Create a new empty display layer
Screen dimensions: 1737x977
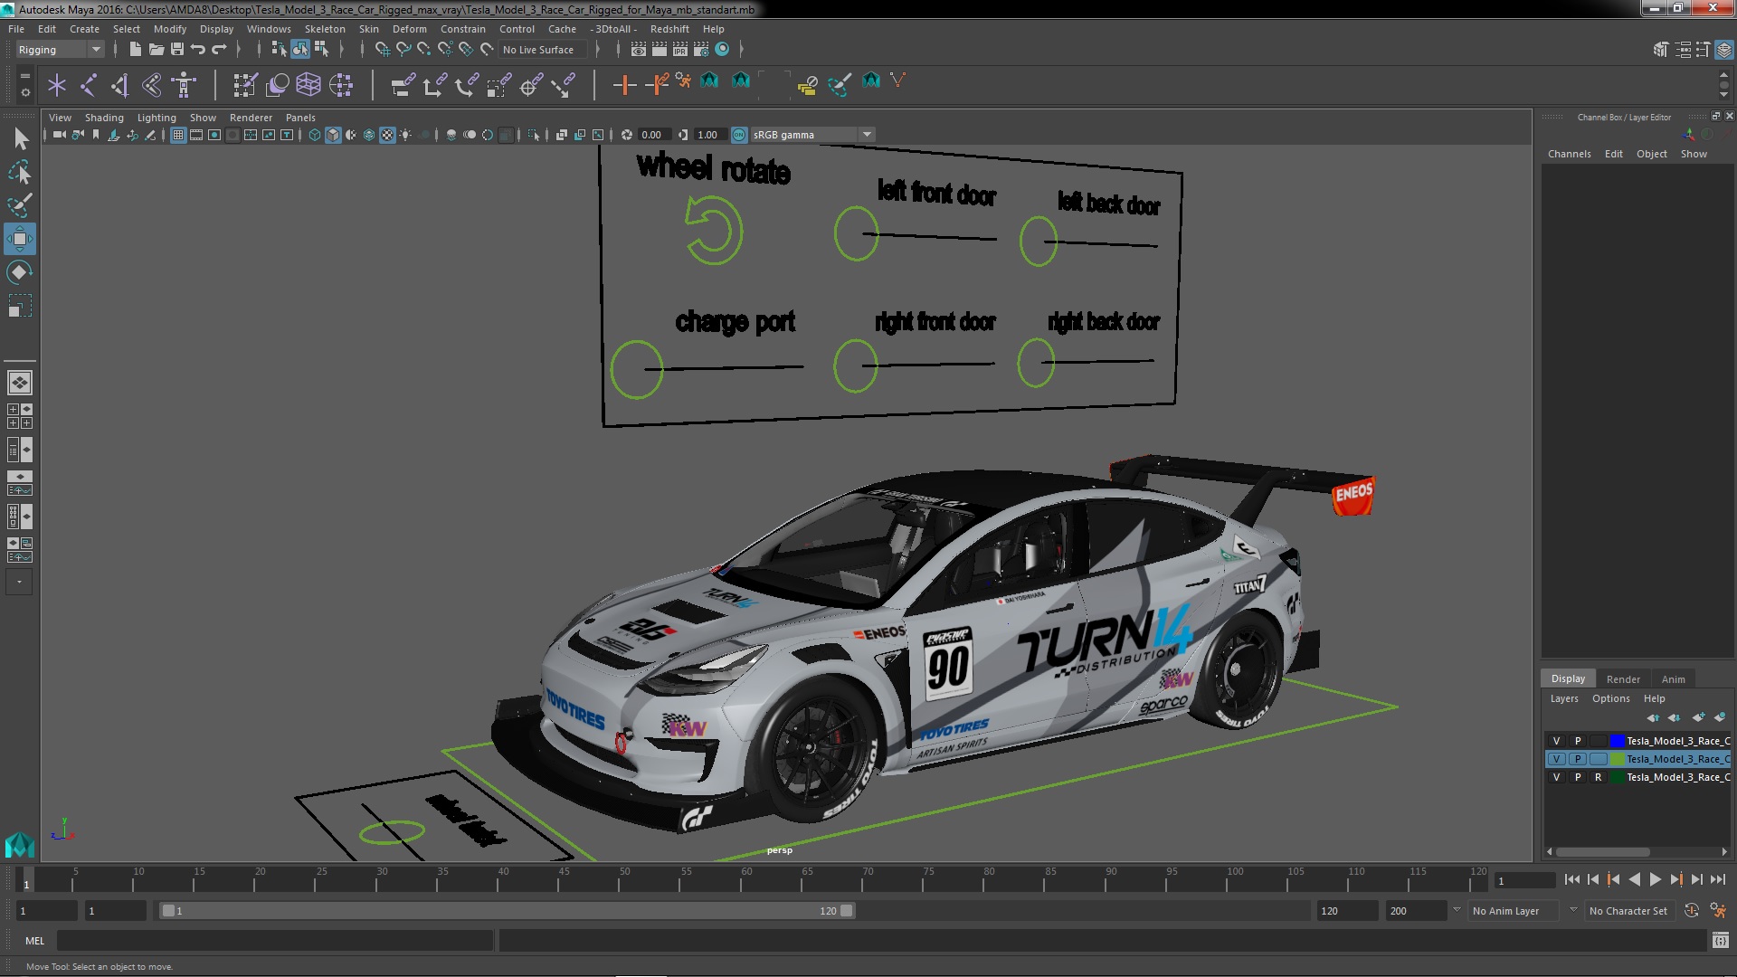[1698, 717]
